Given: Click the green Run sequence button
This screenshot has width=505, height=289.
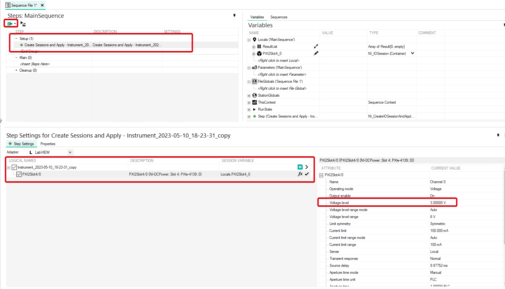Looking at the screenshot, I should 10,23.
